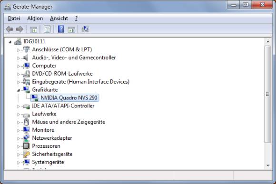
Task: Select the Netzwerkadapter label
Action: coord(52,138)
